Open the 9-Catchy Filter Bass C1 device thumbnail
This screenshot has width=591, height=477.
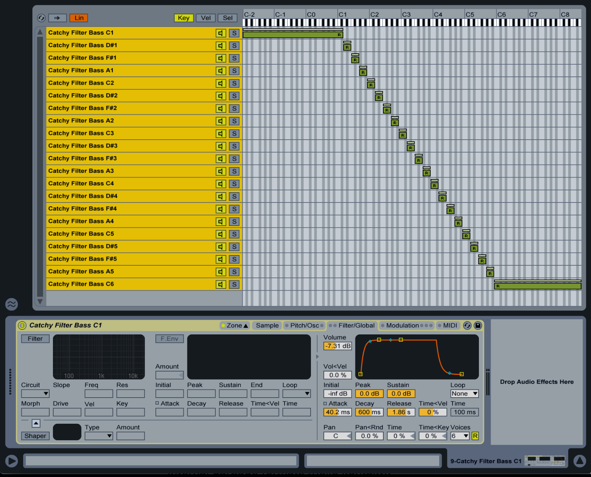[x=545, y=461]
